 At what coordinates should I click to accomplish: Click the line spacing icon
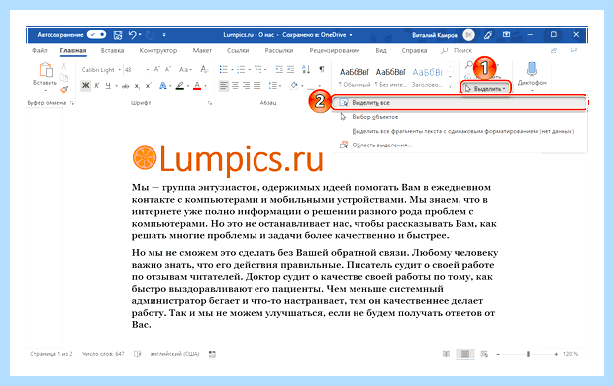pyautogui.click(x=272, y=85)
